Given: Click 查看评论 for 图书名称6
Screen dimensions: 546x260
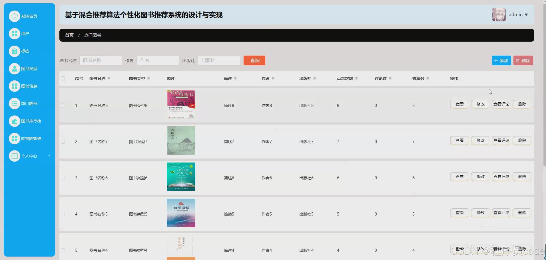Looking at the screenshot, I should tap(501, 177).
